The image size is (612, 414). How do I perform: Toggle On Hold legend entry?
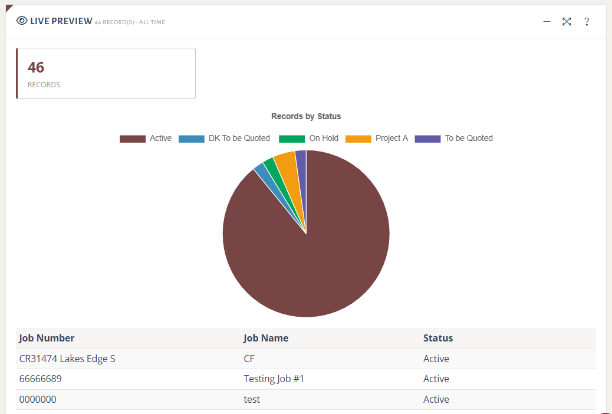point(308,138)
